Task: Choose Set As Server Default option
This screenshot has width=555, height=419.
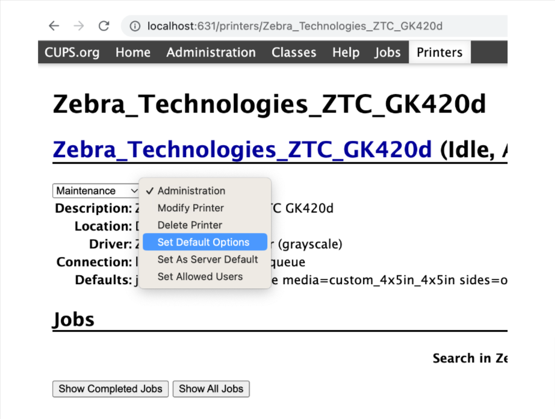Action: (208, 259)
